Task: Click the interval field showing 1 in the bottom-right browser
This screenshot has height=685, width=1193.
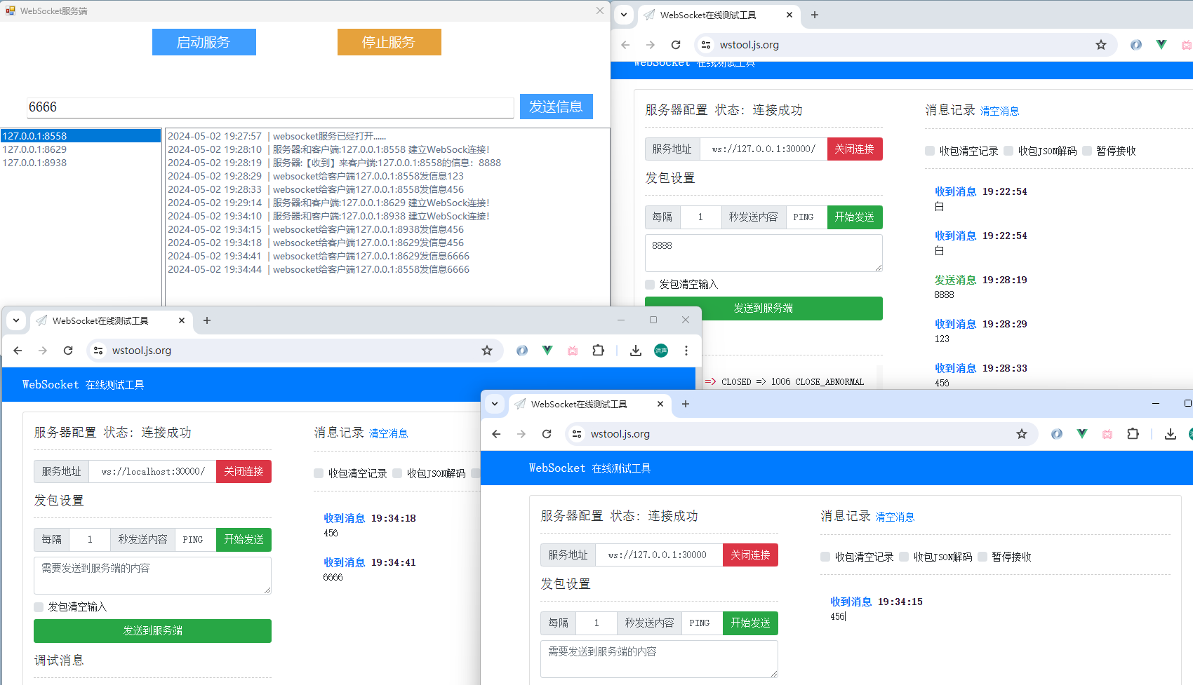Action: click(596, 623)
